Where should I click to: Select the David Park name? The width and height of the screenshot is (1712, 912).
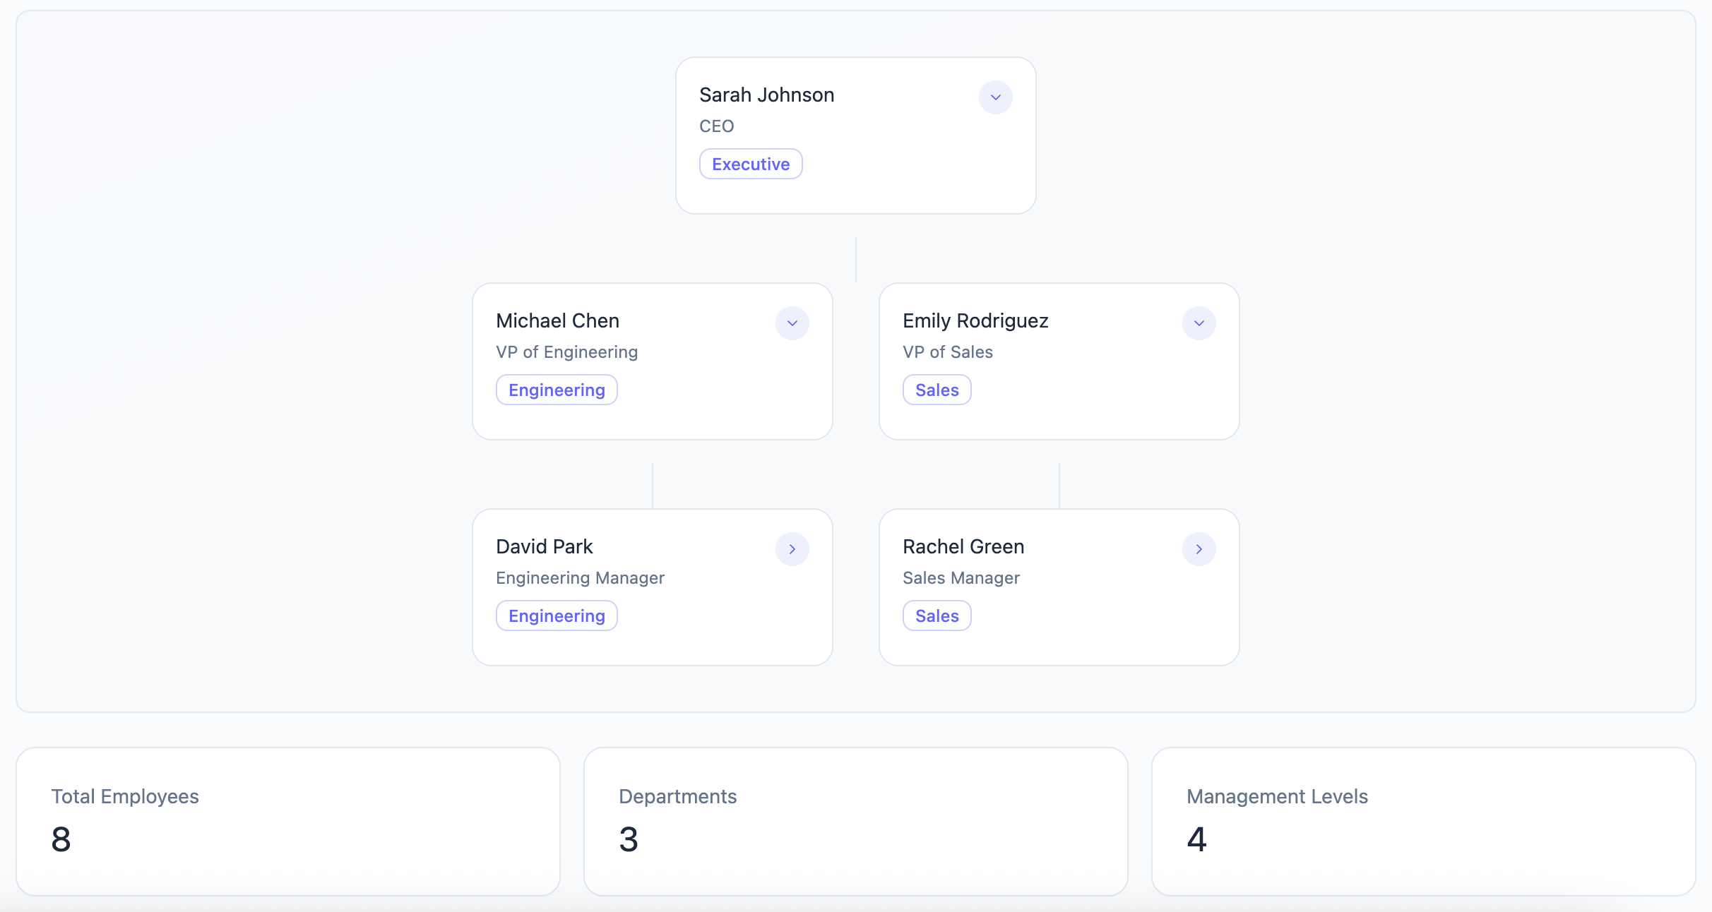544,546
